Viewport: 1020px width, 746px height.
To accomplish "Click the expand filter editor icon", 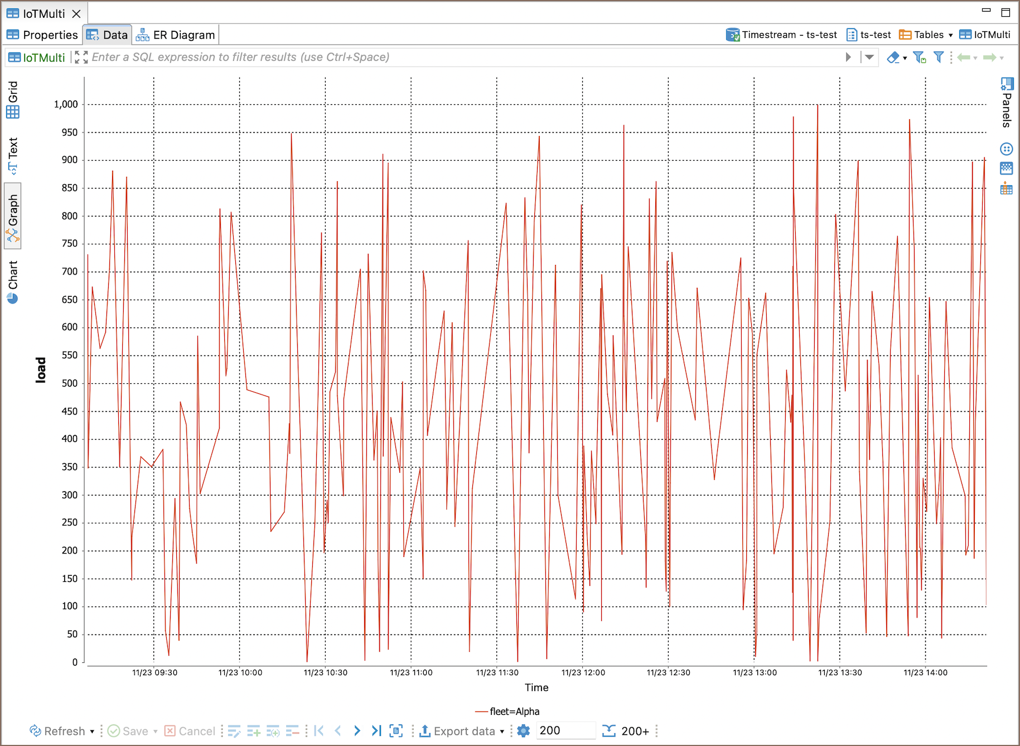I will pyautogui.click(x=81, y=57).
